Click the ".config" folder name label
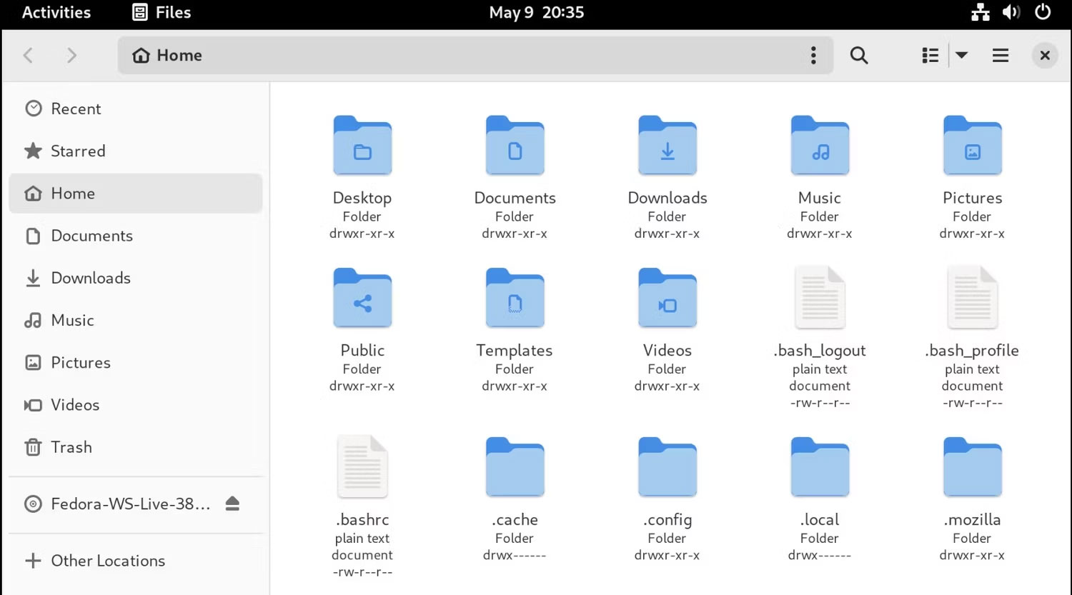The height and width of the screenshot is (595, 1072). point(667,519)
